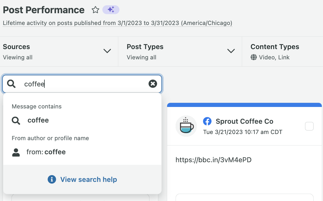This screenshot has height=201, width=323.
Task: Click the magnifier icon inside search box
Action: click(11, 84)
